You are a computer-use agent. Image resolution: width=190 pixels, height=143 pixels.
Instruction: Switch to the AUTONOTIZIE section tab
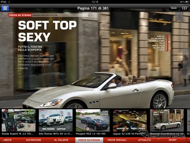(x=34, y=140)
